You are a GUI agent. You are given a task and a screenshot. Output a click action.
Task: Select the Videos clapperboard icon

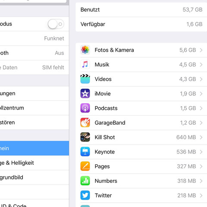point(85,79)
